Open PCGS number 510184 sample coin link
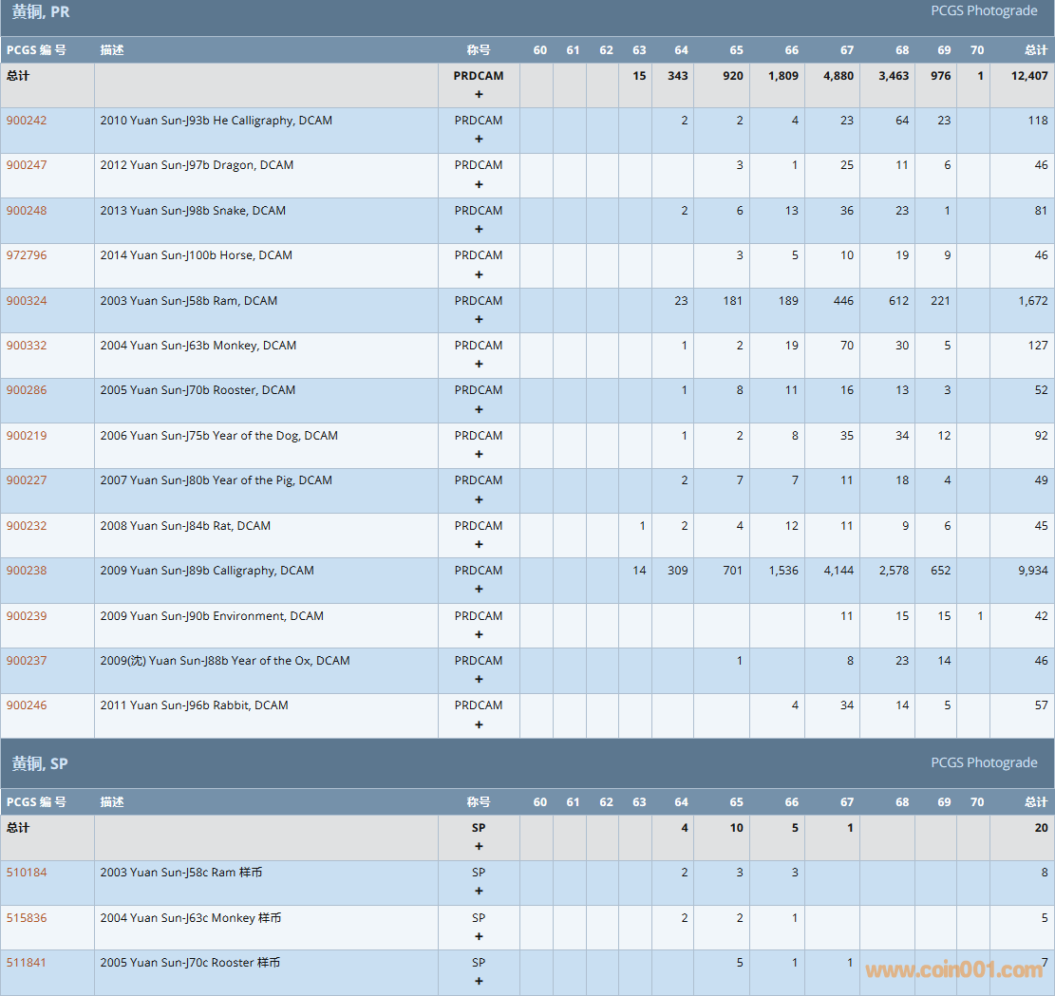1055x996 pixels. [27, 873]
